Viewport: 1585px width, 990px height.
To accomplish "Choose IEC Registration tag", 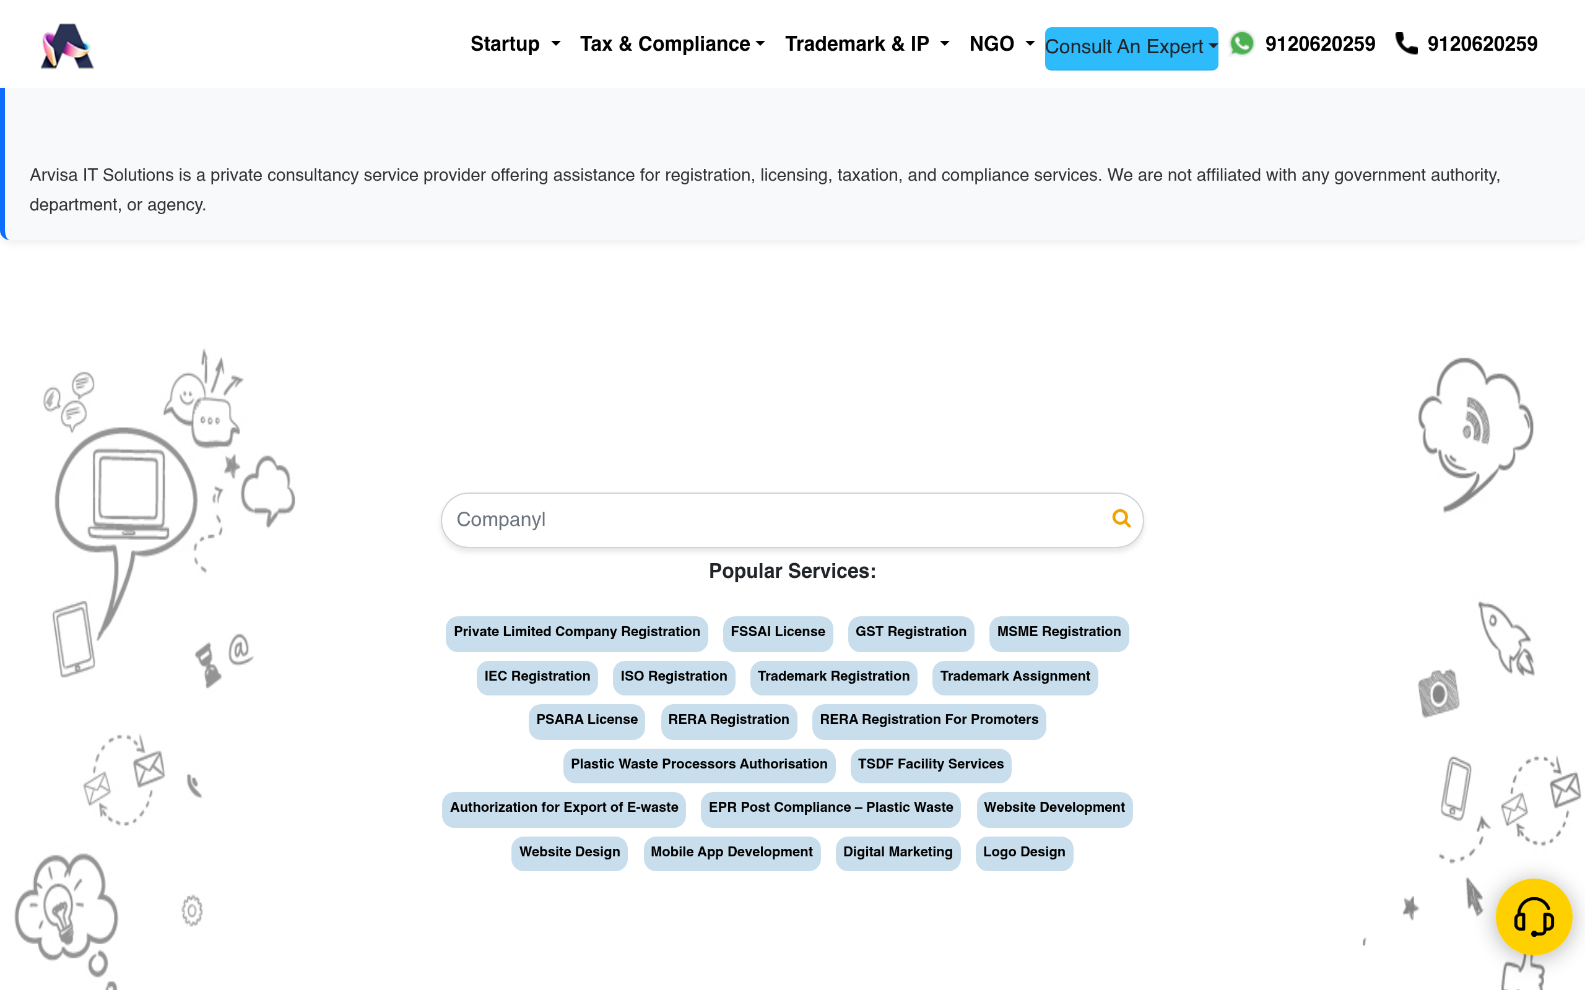I will [x=537, y=677].
